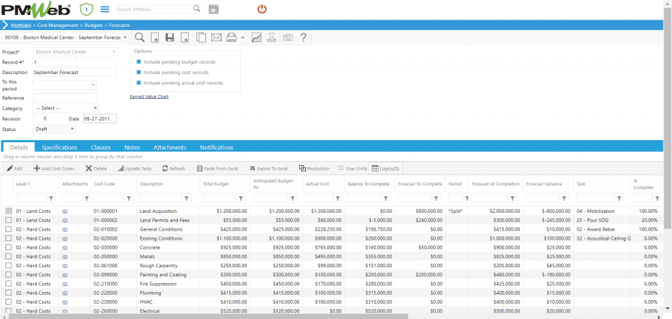
Task: Click the Production button
Action: (314, 168)
